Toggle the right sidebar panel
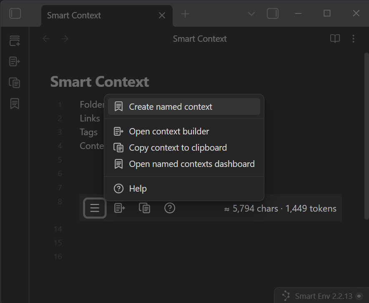Viewport: 369px width, 303px height. [273, 14]
